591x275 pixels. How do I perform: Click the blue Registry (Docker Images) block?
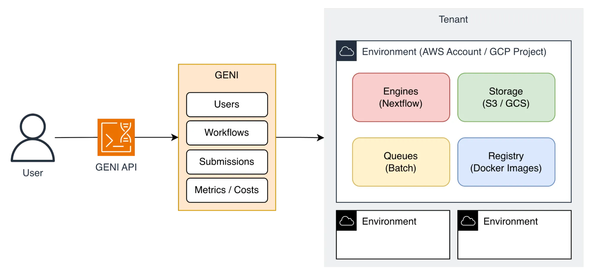[506, 162]
